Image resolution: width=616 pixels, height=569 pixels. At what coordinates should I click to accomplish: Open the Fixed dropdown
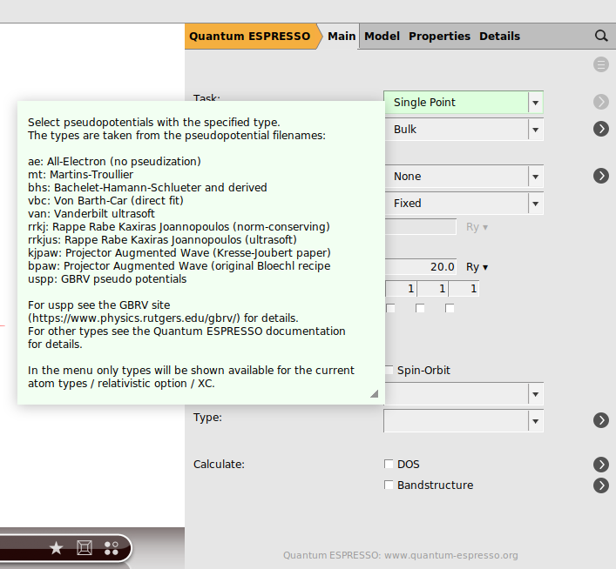464,204
